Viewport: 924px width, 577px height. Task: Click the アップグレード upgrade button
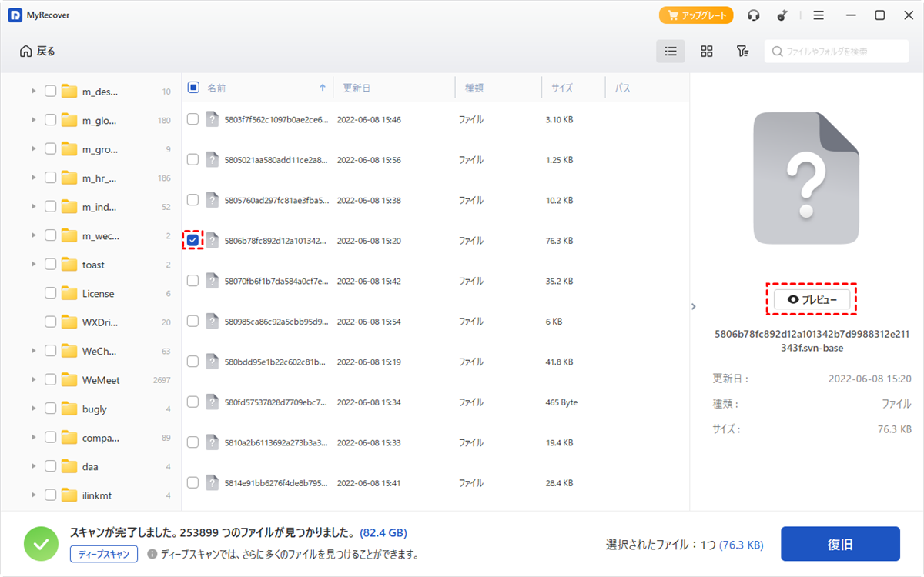[696, 15]
